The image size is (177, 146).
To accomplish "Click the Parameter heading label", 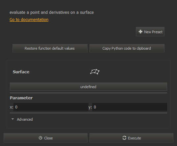I will click(21, 98).
